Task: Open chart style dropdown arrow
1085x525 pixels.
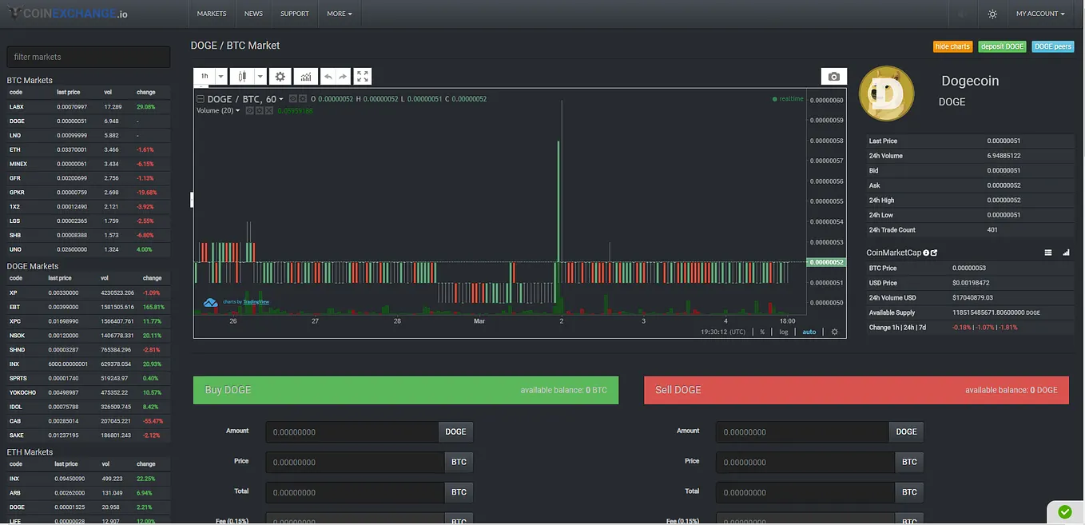Action: click(x=260, y=76)
